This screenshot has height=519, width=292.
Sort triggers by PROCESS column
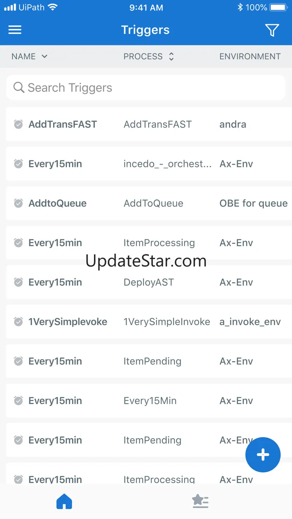tap(149, 57)
